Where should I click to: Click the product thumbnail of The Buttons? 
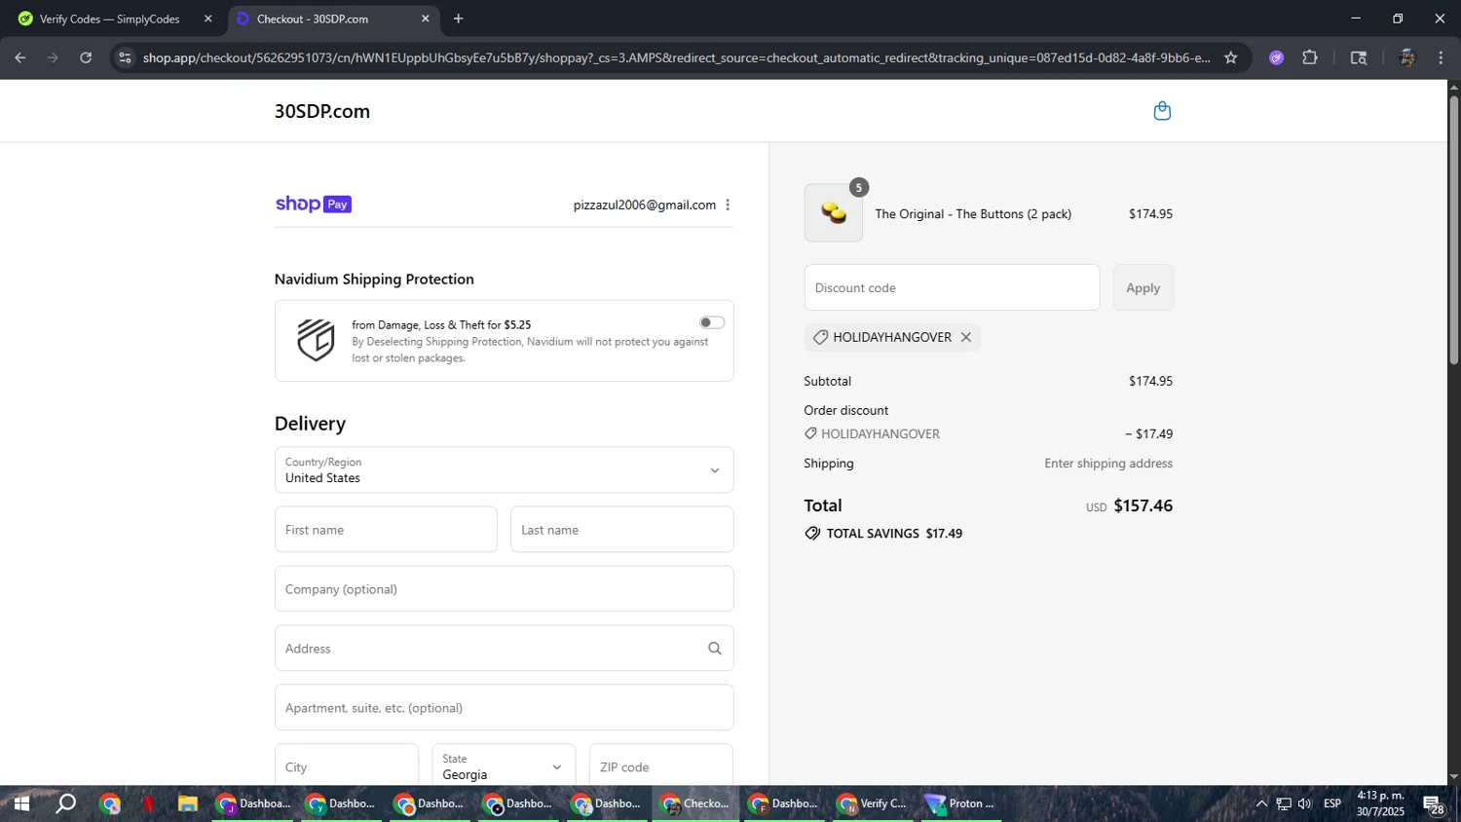[833, 212]
